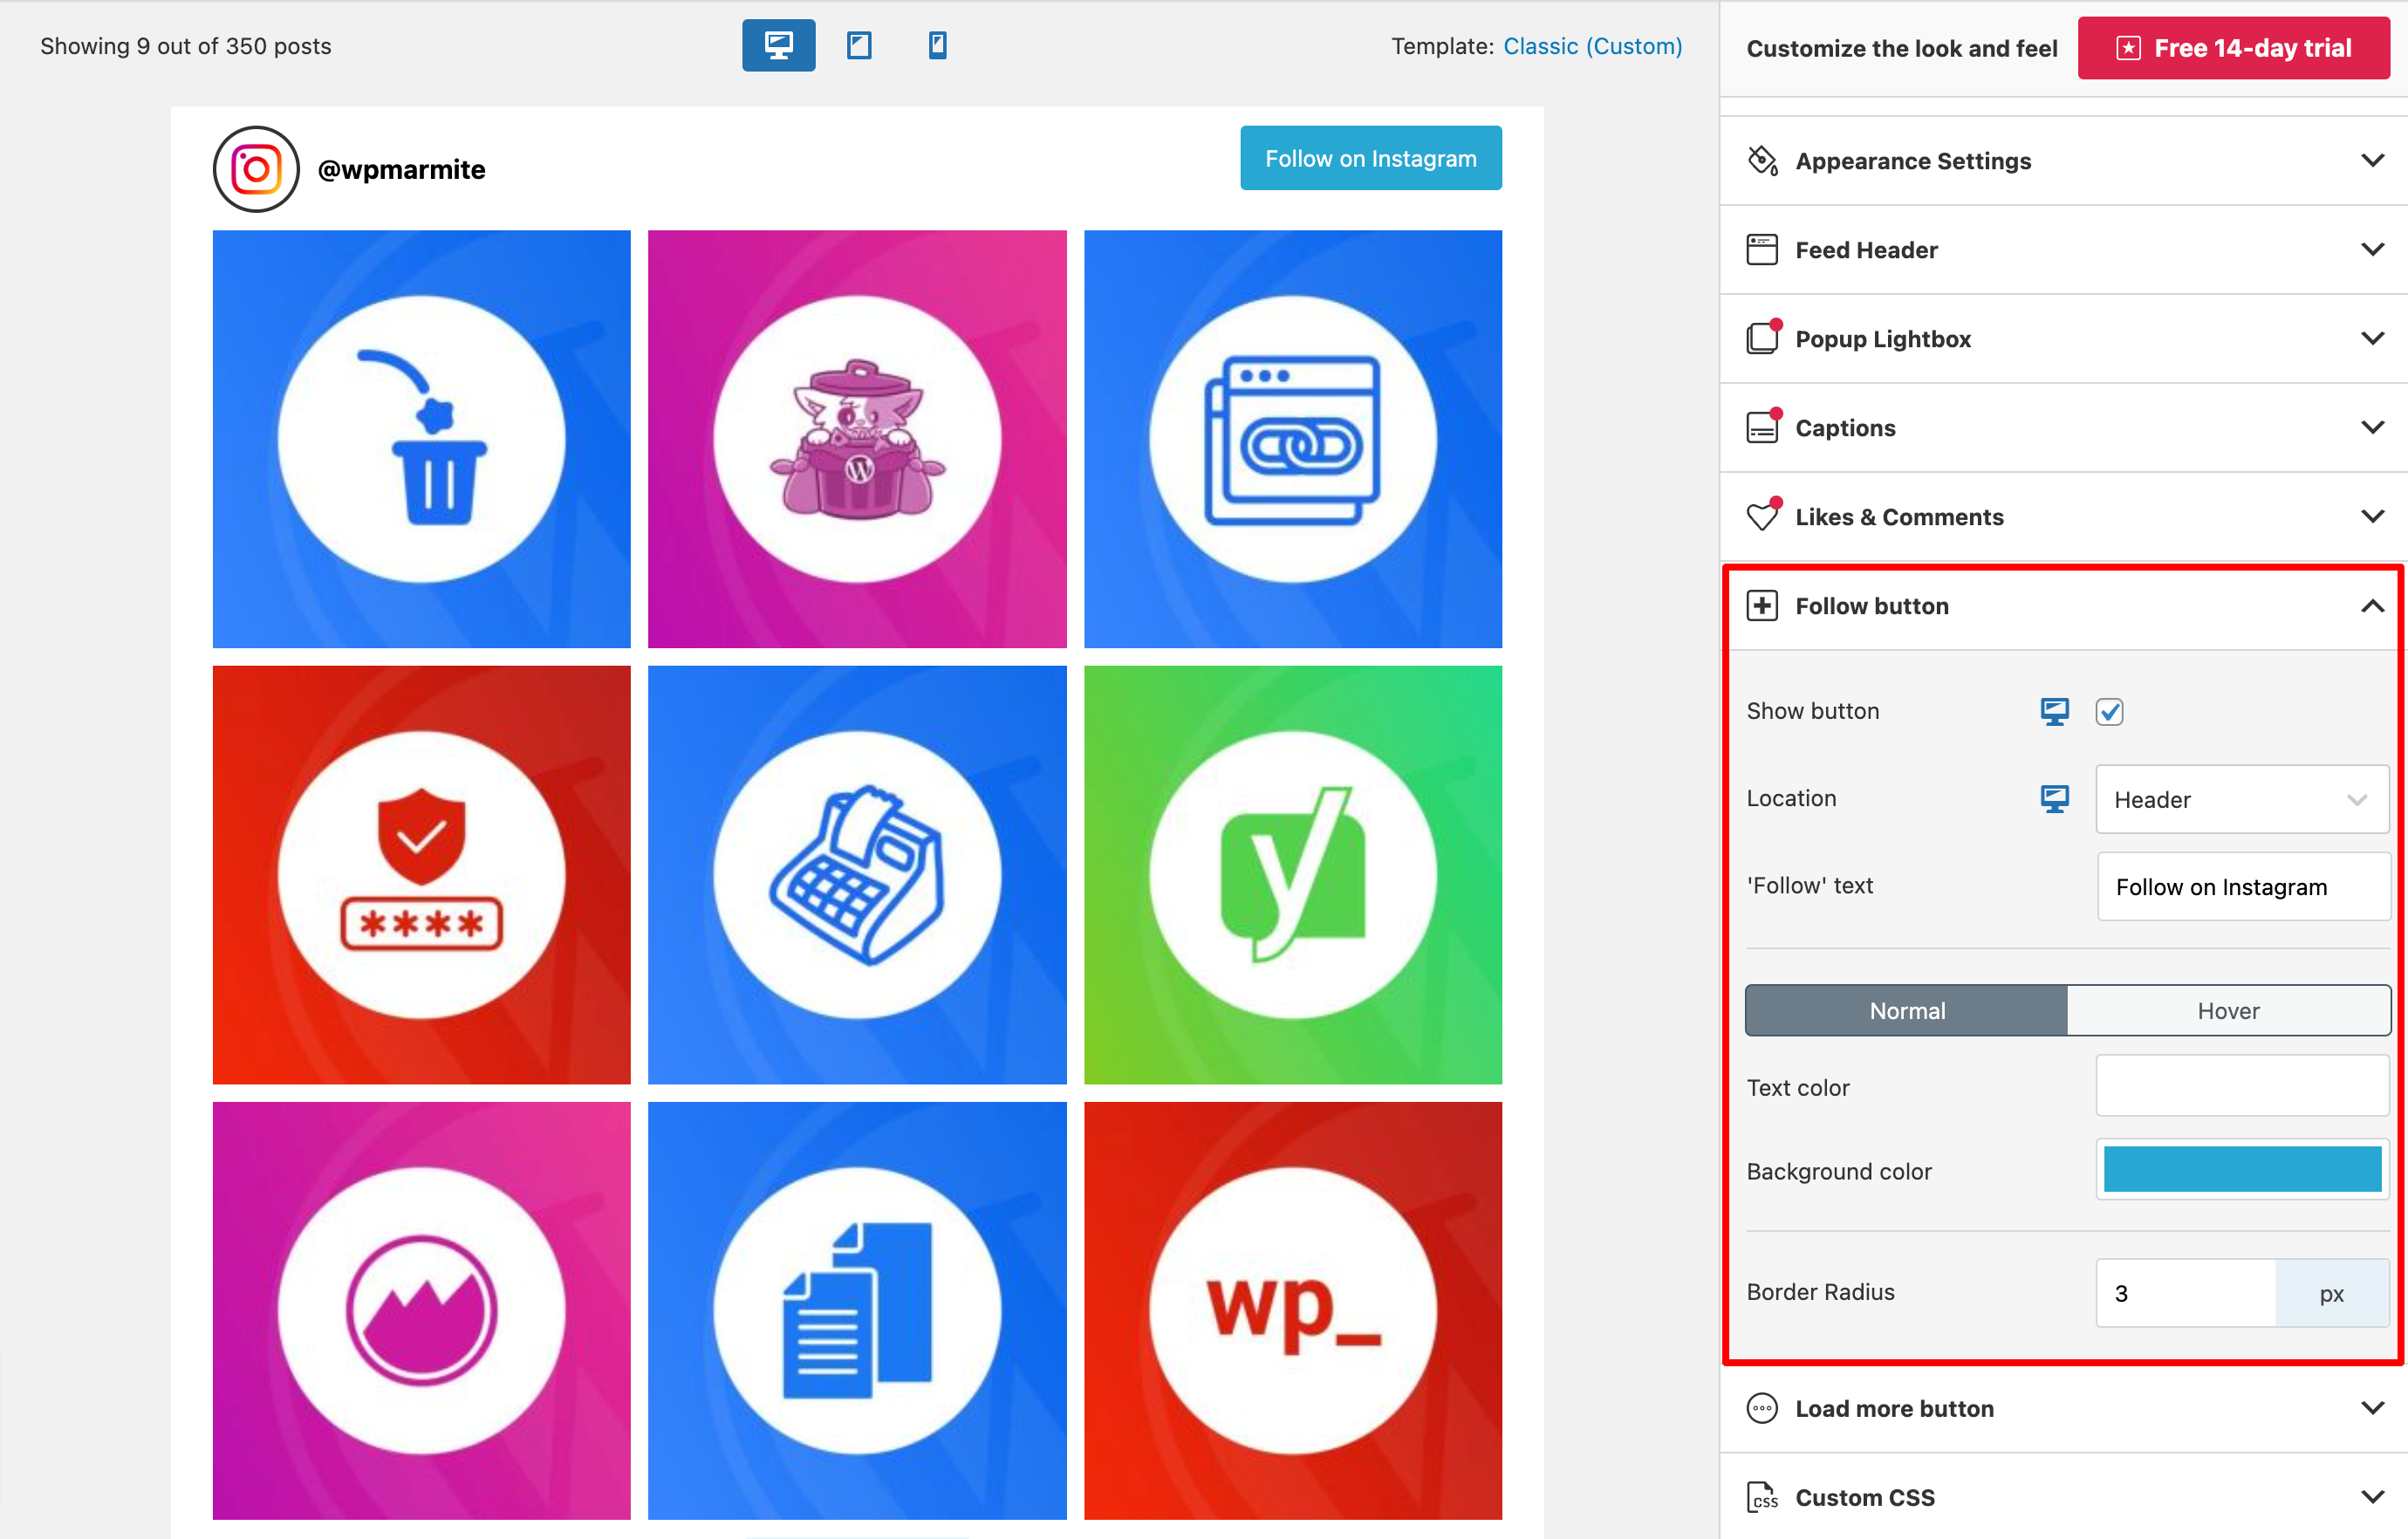
Task: Click the @wpmarmite username in header
Action: [x=401, y=169]
